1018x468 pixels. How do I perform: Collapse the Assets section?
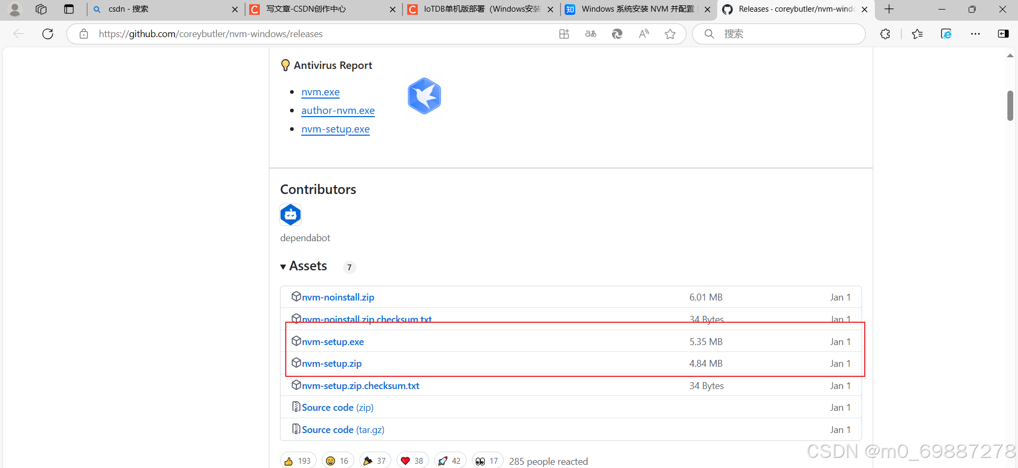point(303,266)
